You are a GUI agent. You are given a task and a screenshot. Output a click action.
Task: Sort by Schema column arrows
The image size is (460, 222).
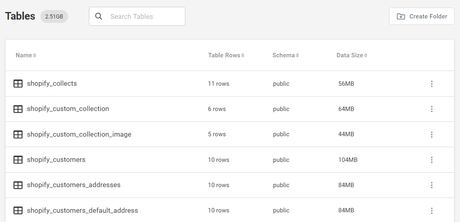(x=297, y=55)
